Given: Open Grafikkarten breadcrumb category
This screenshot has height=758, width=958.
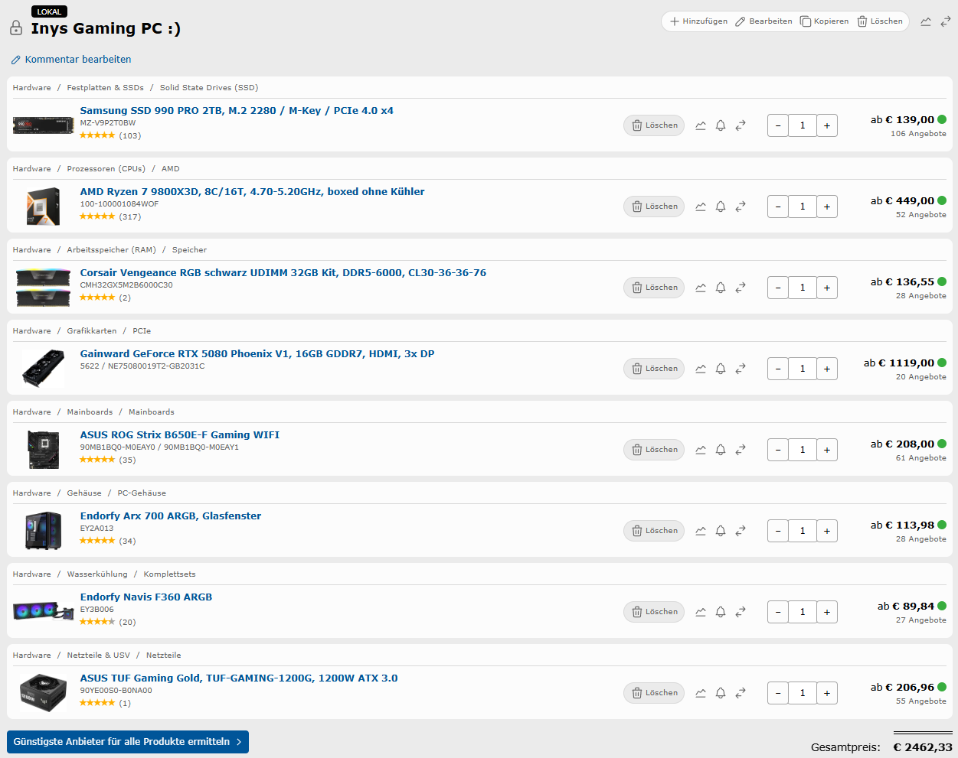Looking at the screenshot, I should point(92,331).
